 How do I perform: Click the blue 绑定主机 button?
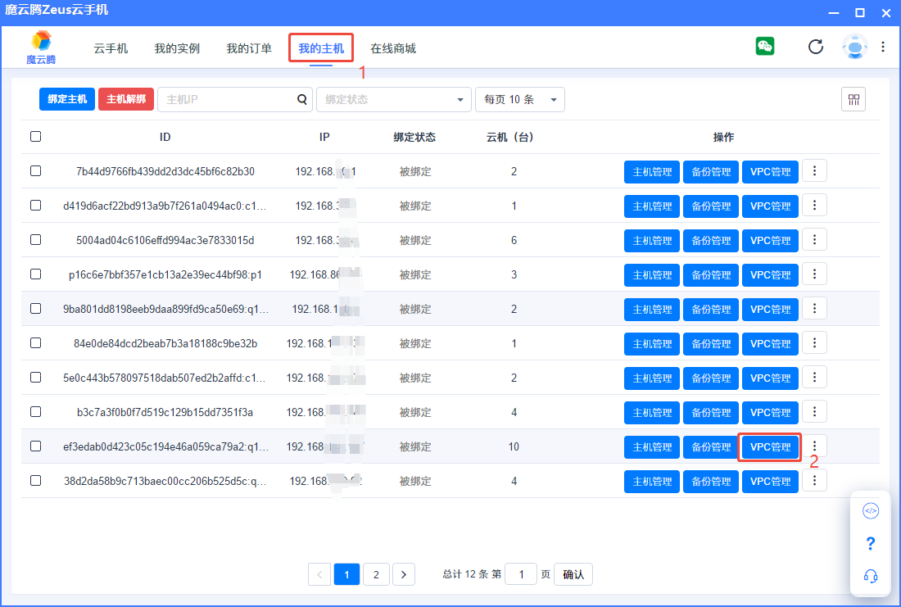click(67, 99)
